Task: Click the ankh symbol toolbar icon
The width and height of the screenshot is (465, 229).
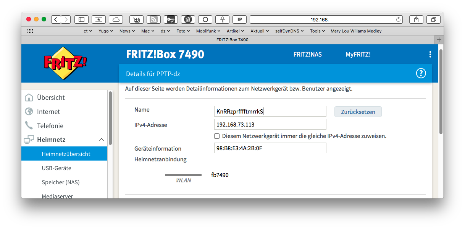Action: [222, 19]
